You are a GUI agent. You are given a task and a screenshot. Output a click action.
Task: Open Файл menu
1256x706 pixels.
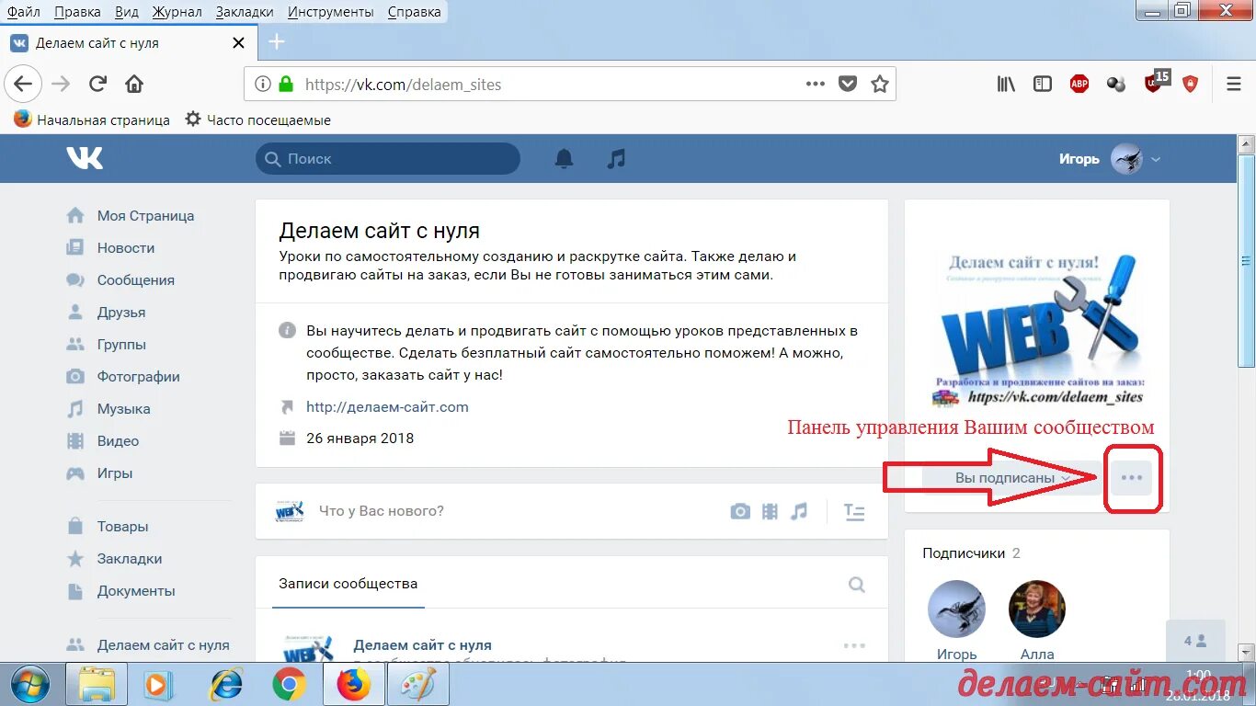23,12
